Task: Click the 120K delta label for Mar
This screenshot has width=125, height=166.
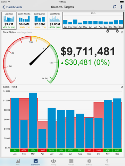Action: 33,150
